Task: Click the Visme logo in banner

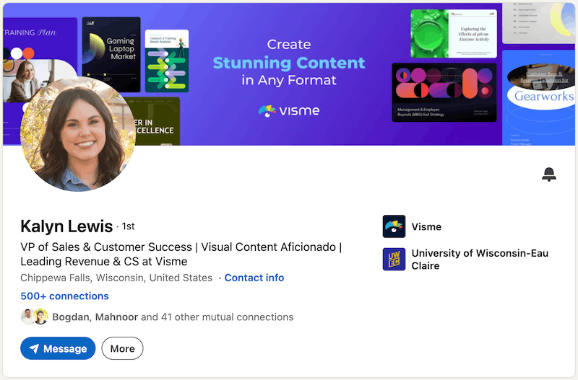Action: (289, 111)
